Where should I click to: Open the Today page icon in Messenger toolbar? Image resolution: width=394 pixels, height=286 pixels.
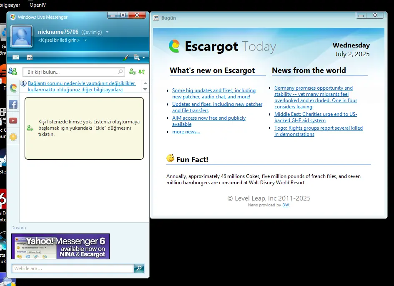pos(30,58)
